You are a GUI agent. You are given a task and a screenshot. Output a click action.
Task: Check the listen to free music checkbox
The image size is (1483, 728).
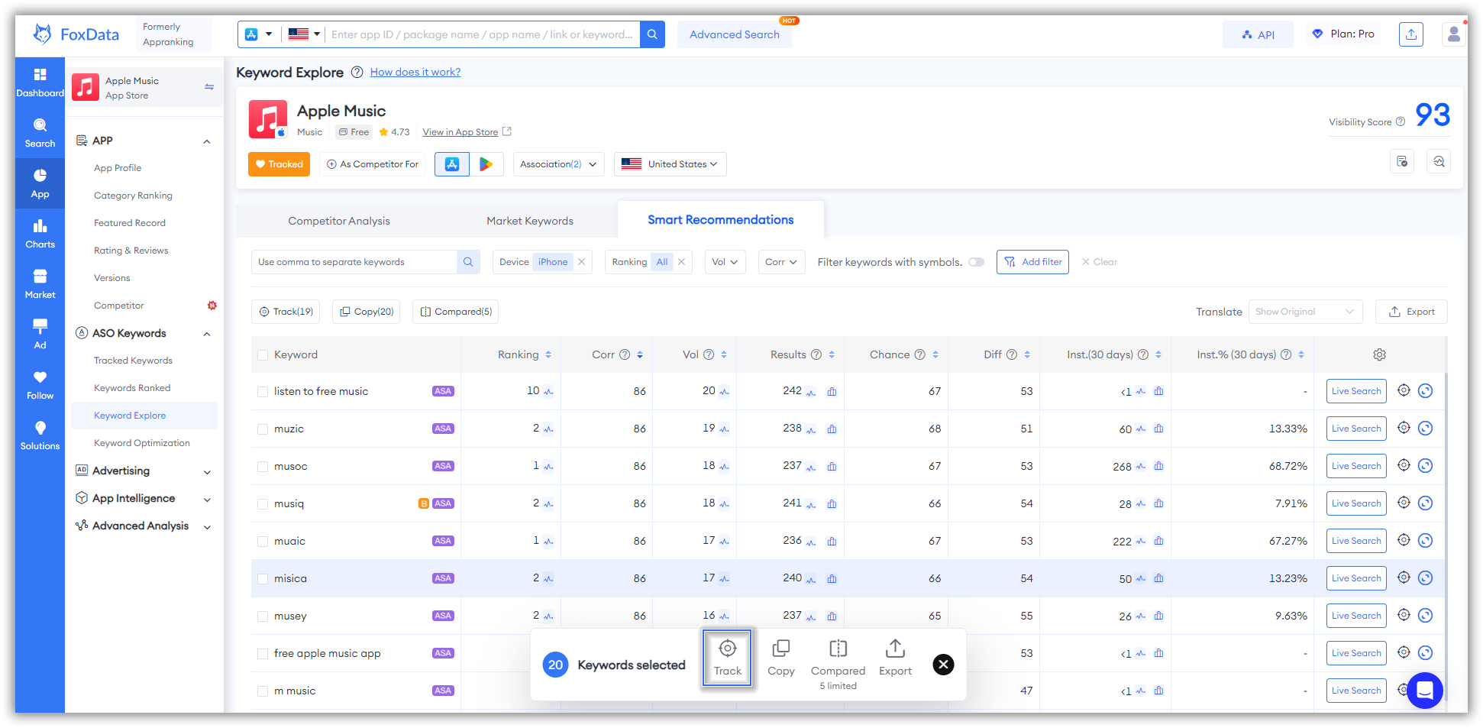(263, 392)
